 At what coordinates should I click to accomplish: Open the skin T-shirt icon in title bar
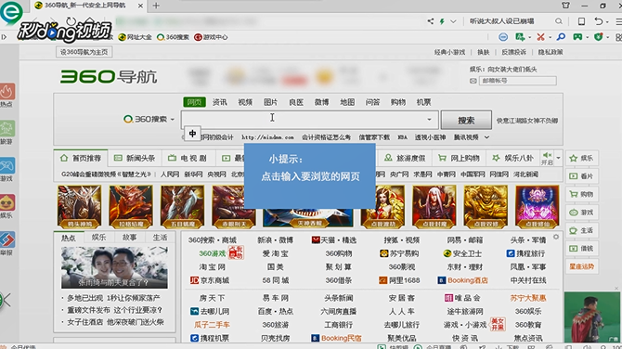pos(565,6)
